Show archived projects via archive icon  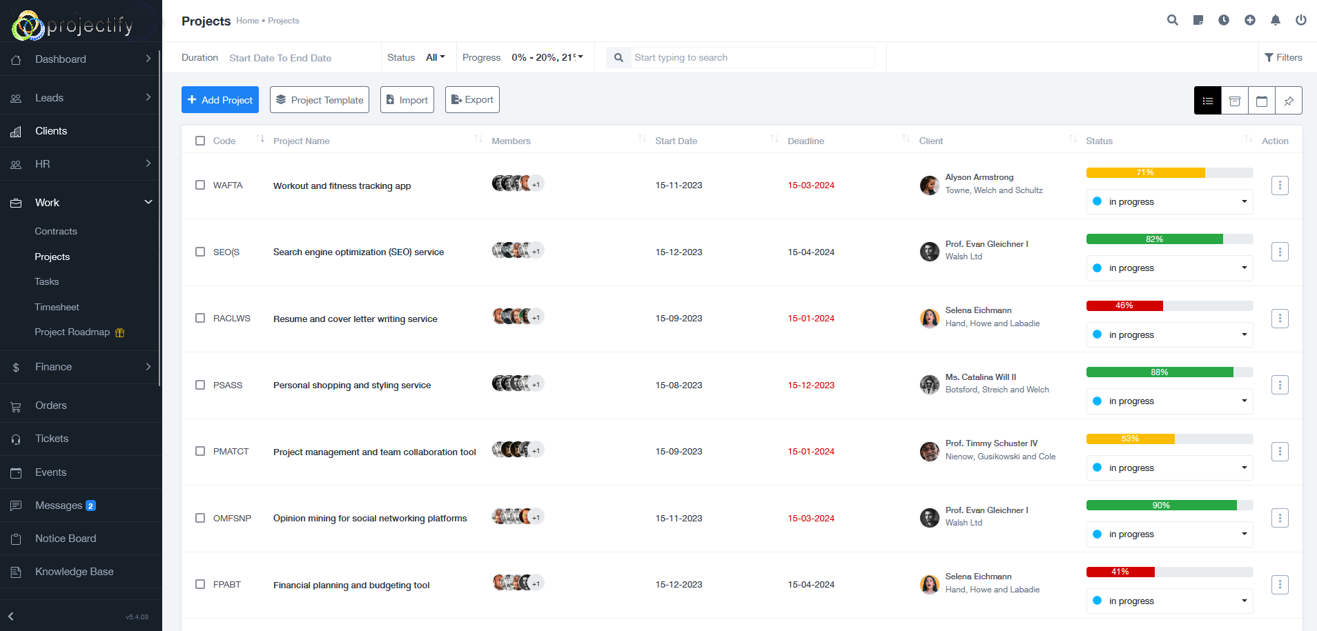[1234, 100]
